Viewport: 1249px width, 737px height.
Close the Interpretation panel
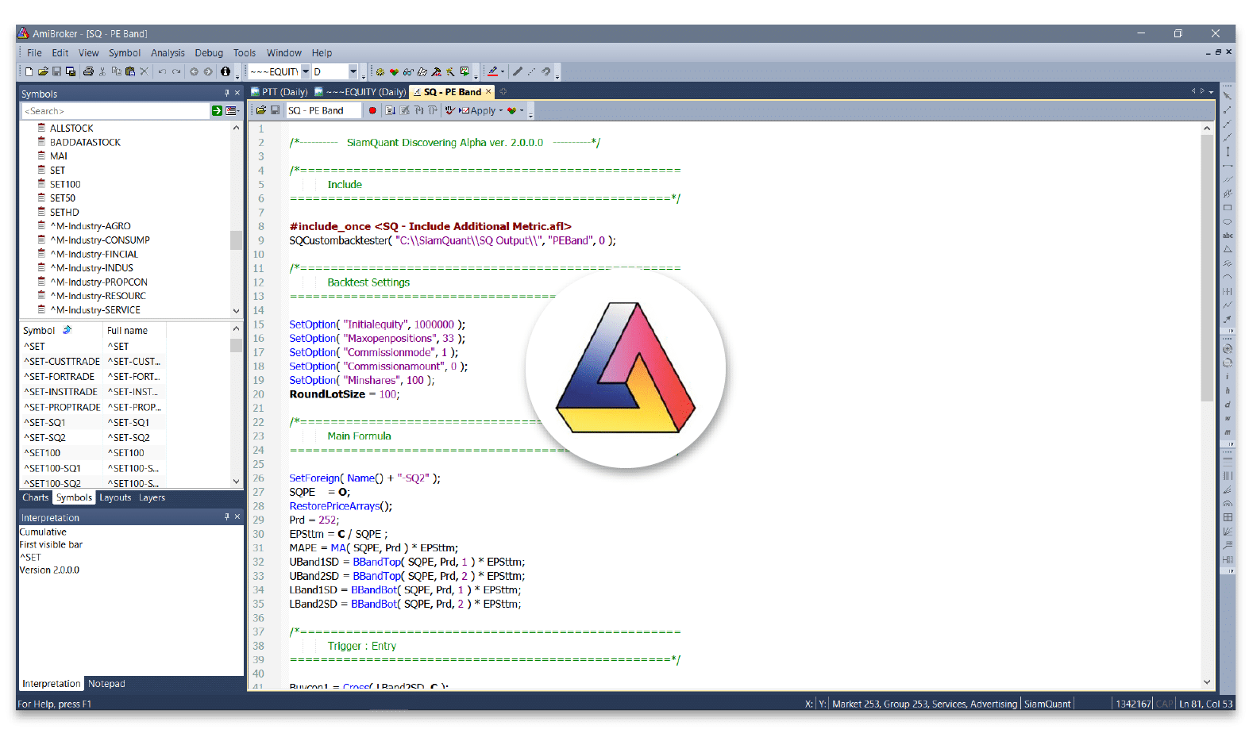pos(237,516)
